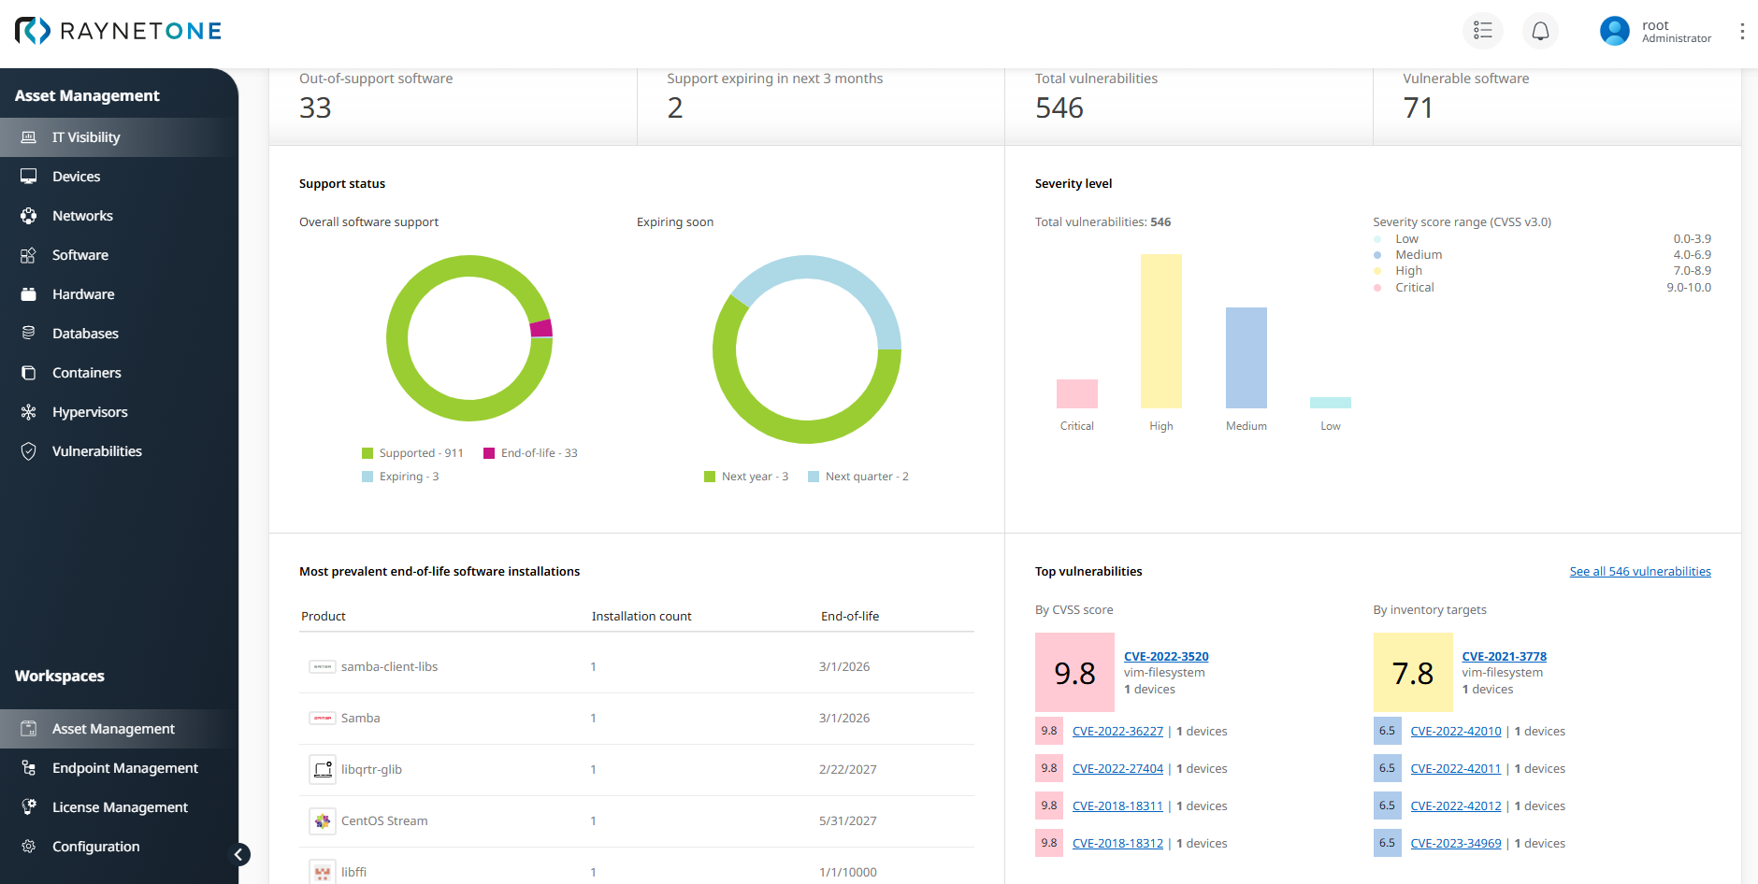This screenshot has height=884, width=1758.
Task: Open the See all 546 vulnerabilities link
Action: 1639,571
